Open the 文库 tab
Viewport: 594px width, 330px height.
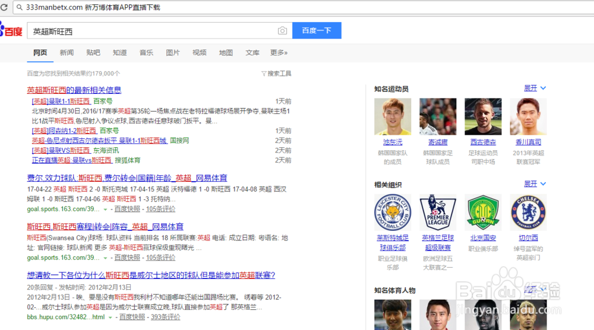coord(252,53)
